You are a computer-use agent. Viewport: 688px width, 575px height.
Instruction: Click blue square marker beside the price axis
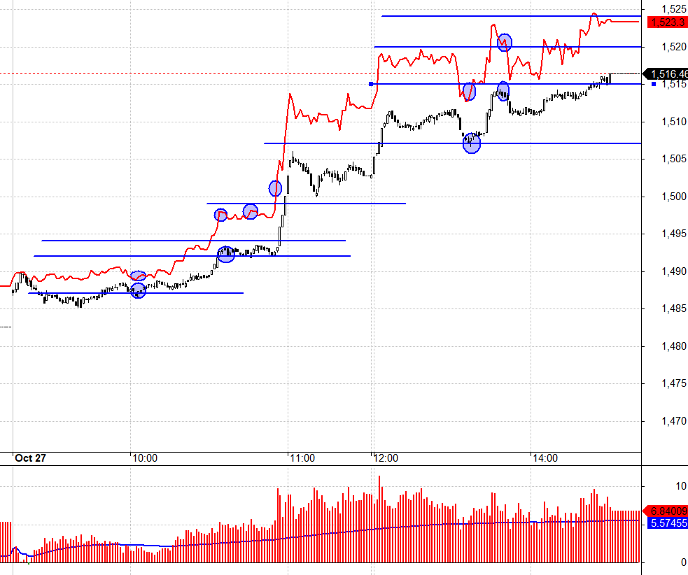click(654, 84)
